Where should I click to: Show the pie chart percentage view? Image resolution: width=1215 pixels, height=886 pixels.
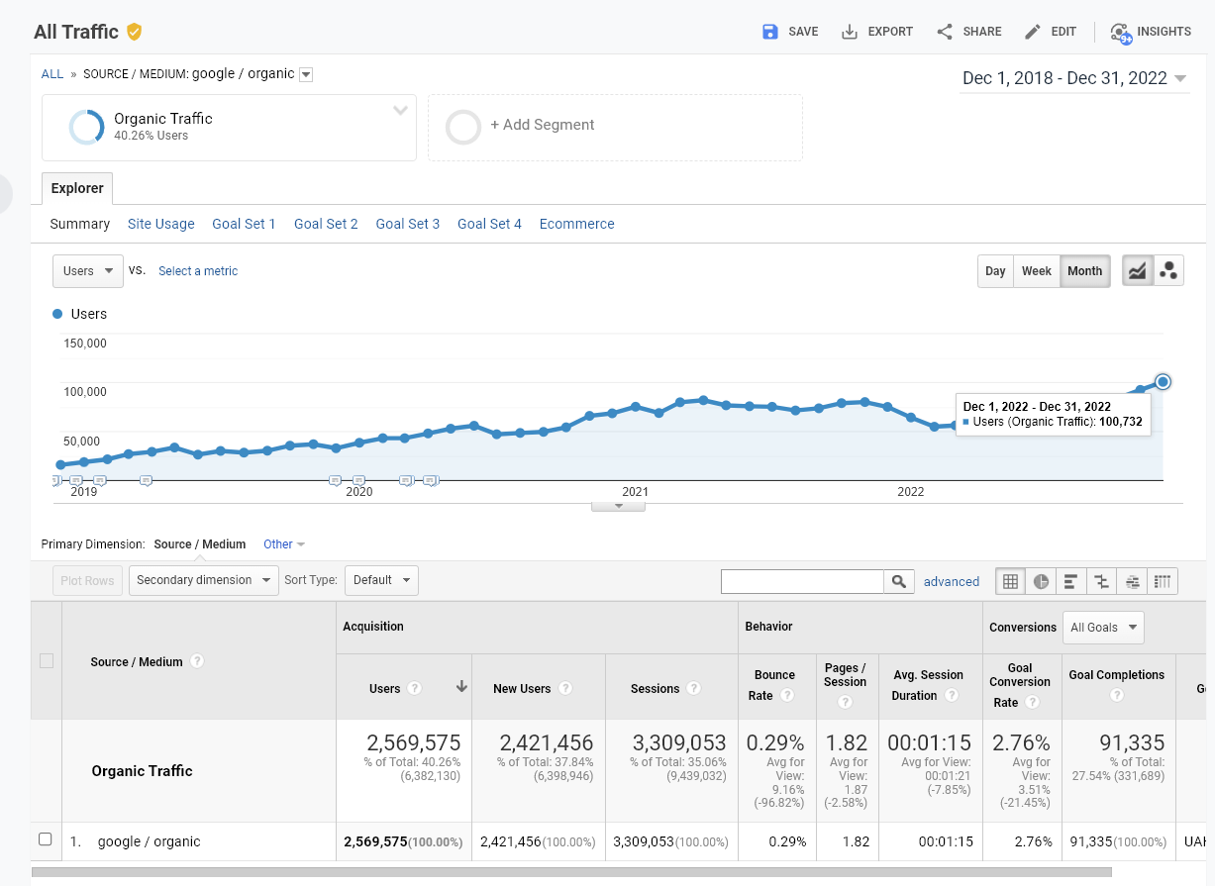(1041, 582)
